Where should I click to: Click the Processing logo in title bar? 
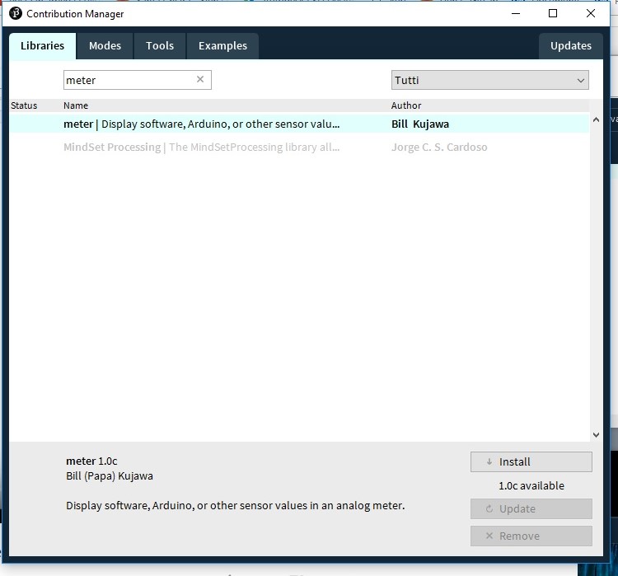[x=16, y=14]
